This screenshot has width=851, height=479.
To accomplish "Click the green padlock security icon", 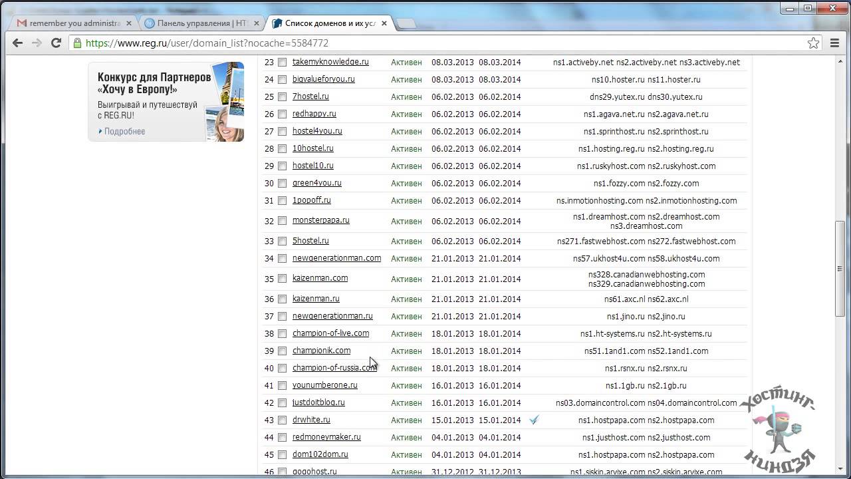I will pos(78,43).
